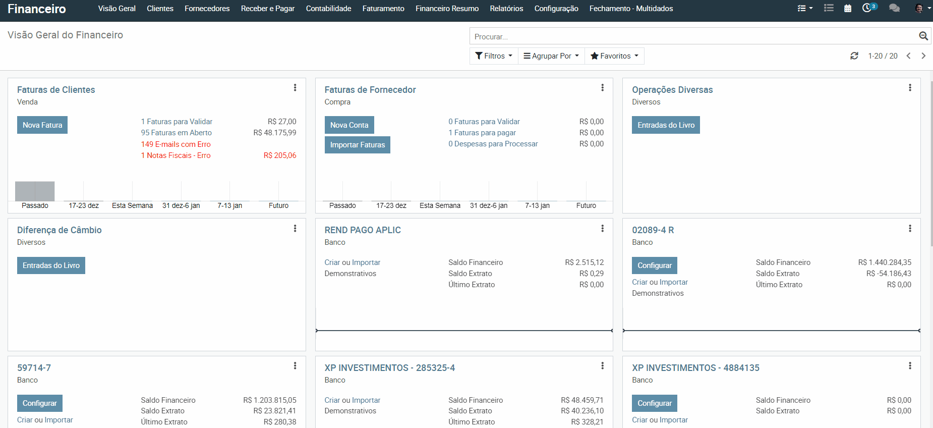Open the calendar icon in top bar
The image size is (933, 428).
click(x=848, y=9)
